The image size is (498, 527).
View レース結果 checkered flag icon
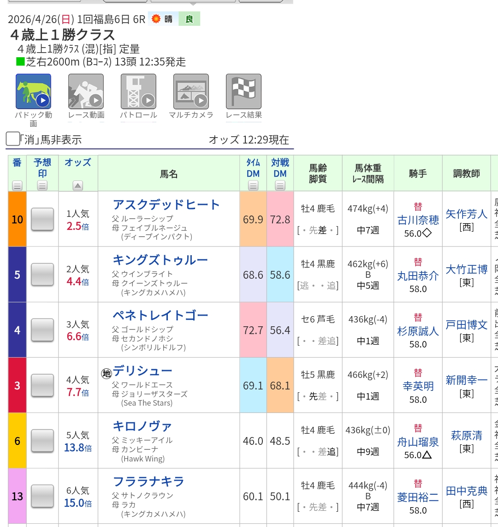click(x=243, y=91)
